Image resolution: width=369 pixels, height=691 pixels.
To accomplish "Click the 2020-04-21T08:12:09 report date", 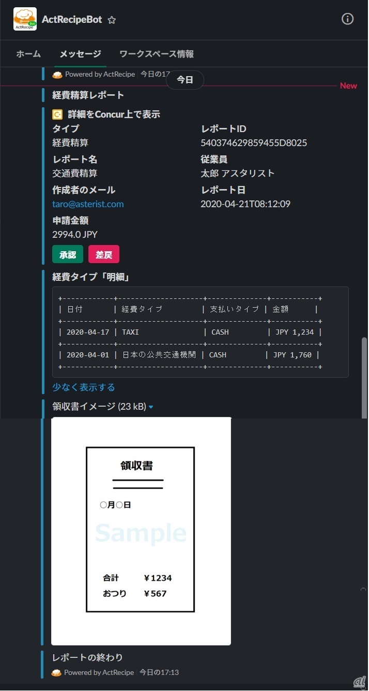I will click(245, 204).
